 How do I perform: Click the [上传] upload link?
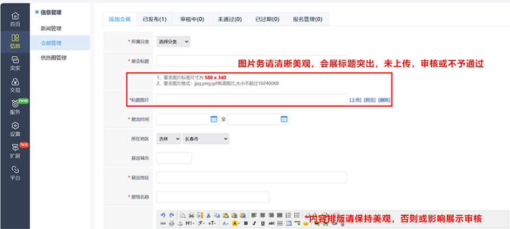coord(355,100)
